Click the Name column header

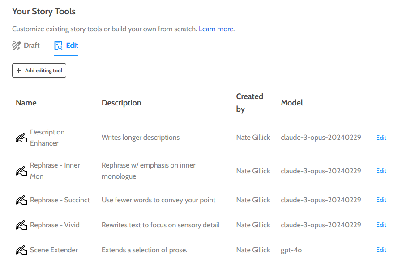[x=26, y=103]
